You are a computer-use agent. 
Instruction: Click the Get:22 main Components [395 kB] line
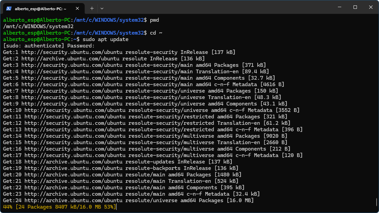[124, 188]
